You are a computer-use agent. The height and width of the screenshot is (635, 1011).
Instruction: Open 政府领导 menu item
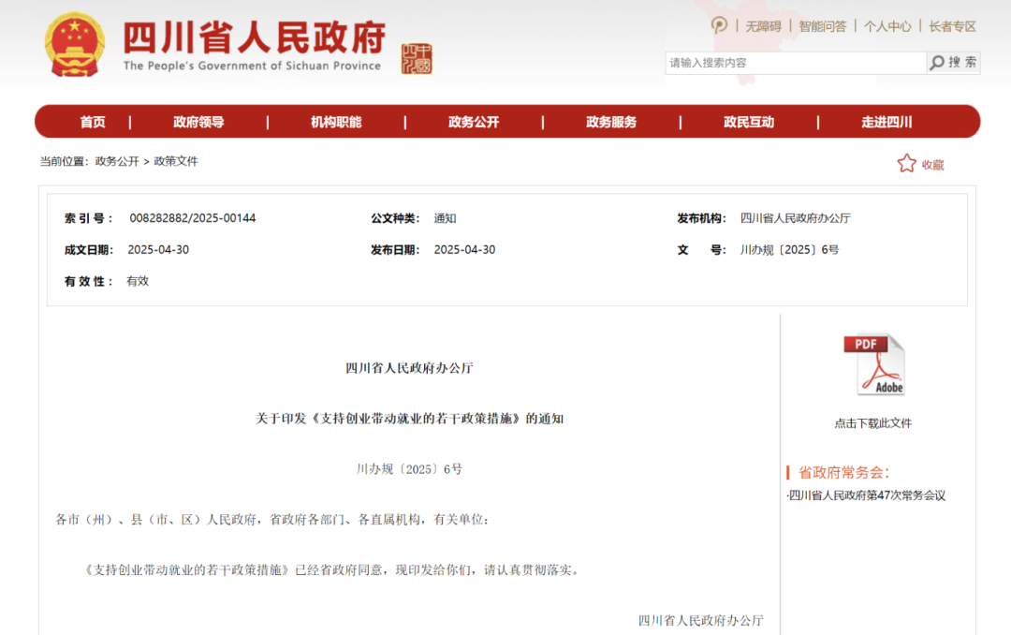[198, 122]
